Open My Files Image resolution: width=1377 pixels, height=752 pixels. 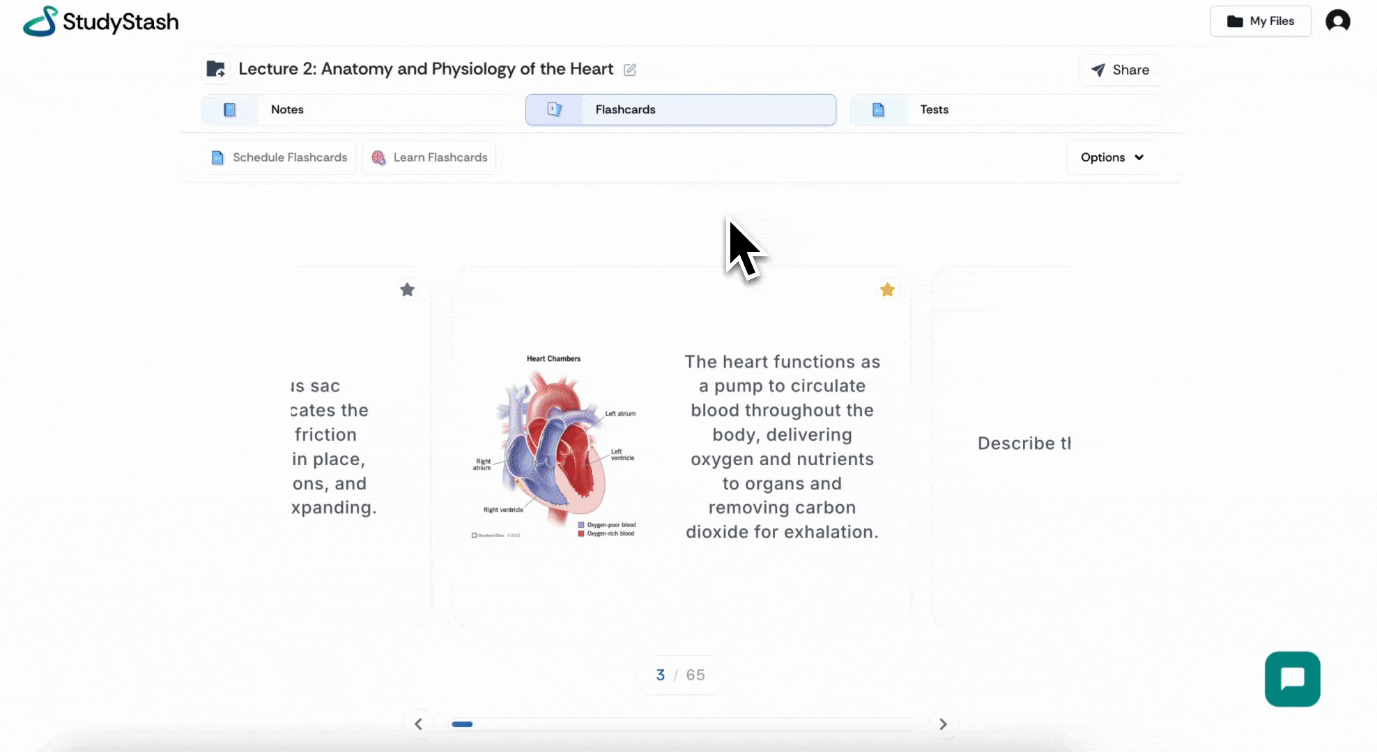tap(1260, 21)
